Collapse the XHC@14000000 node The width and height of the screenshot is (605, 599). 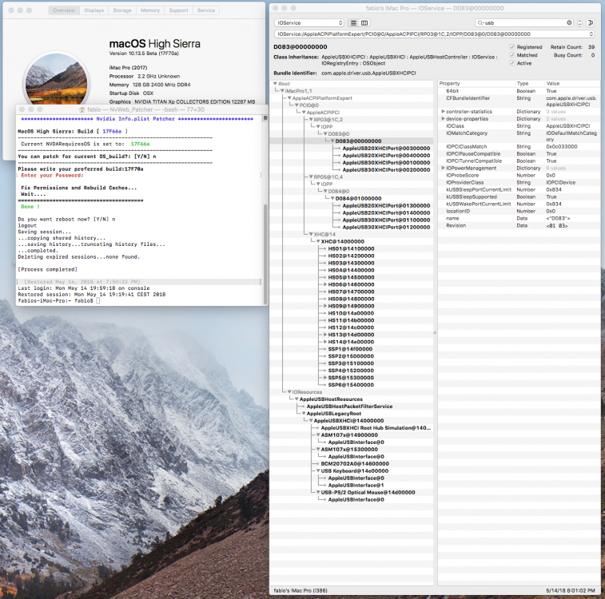point(318,241)
